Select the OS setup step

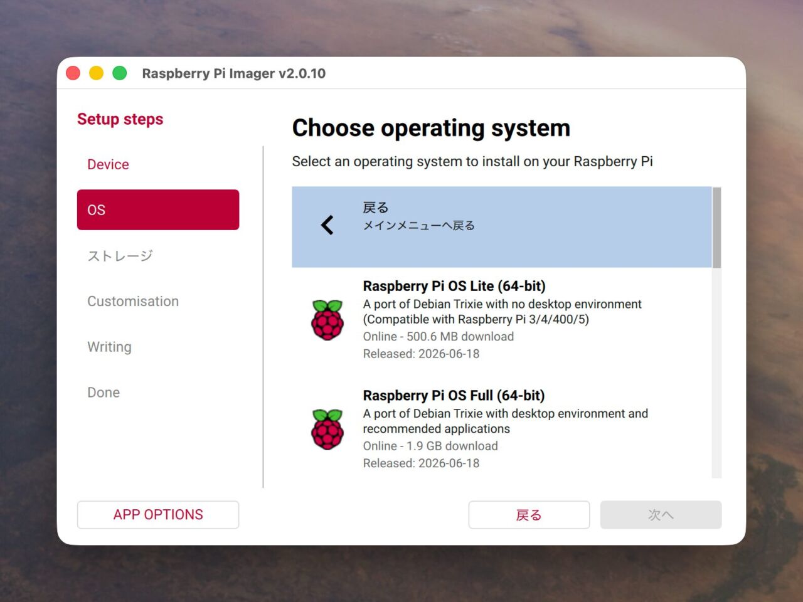pyautogui.click(x=158, y=209)
